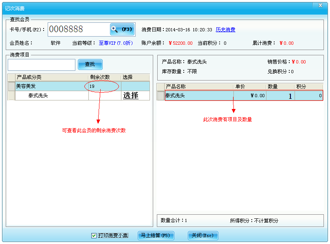Click the row selector beside 美容美发
This screenshot has width=330, height=244.
[x=11, y=86]
